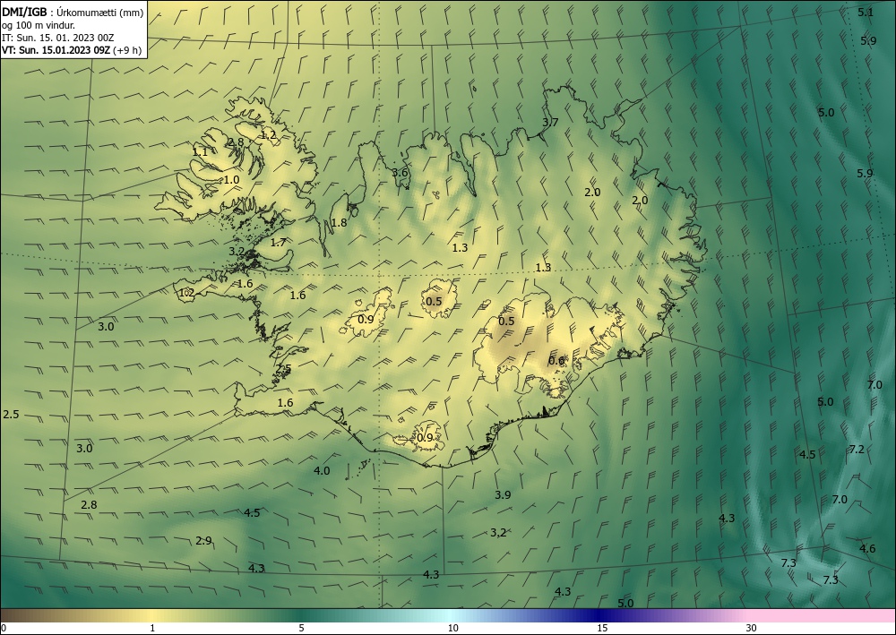Screen dimensions: 896x635
Task: Click the 3.7 value on the north coast
Action: (550, 122)
